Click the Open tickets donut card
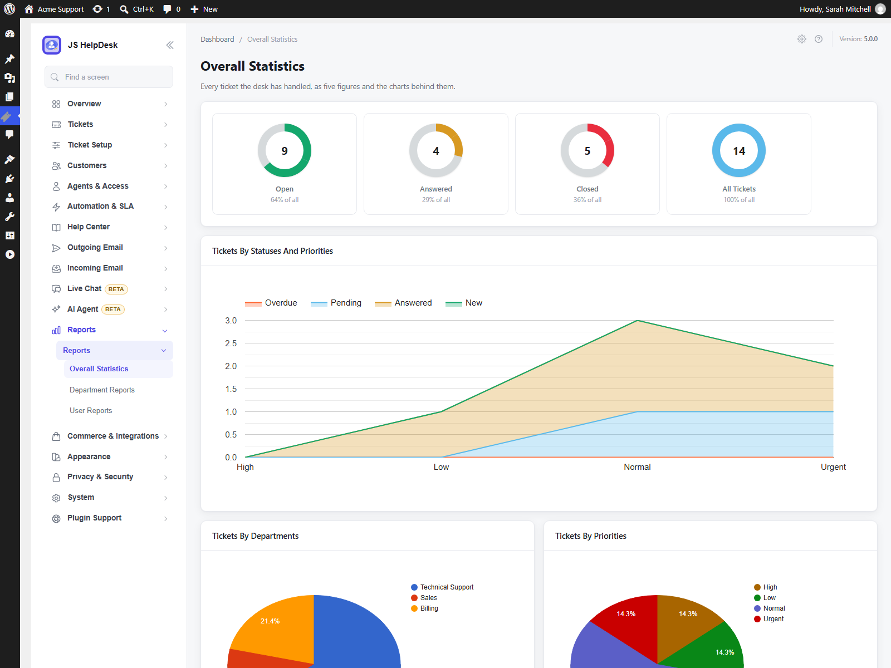The width and height of the screenshot is (891, 668). pos(285,164)
